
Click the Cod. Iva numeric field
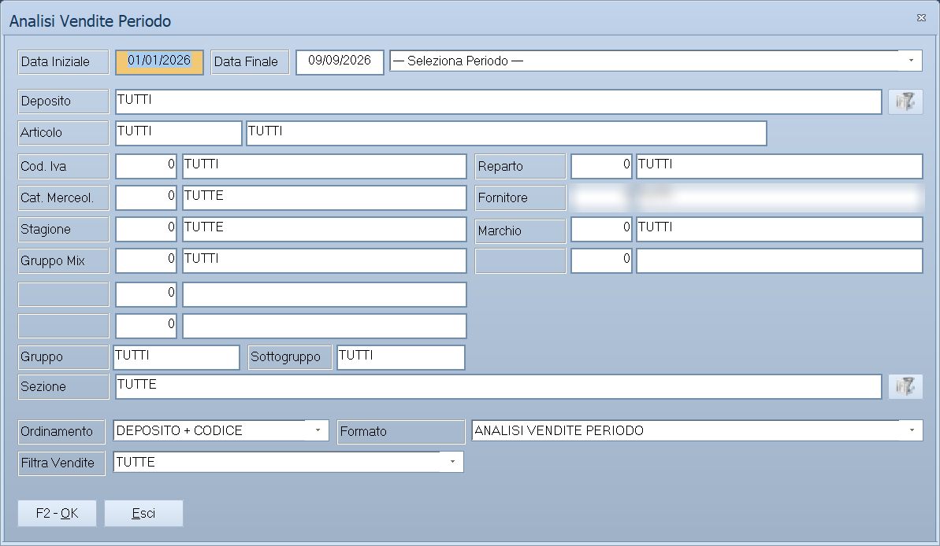coord(147,167)
